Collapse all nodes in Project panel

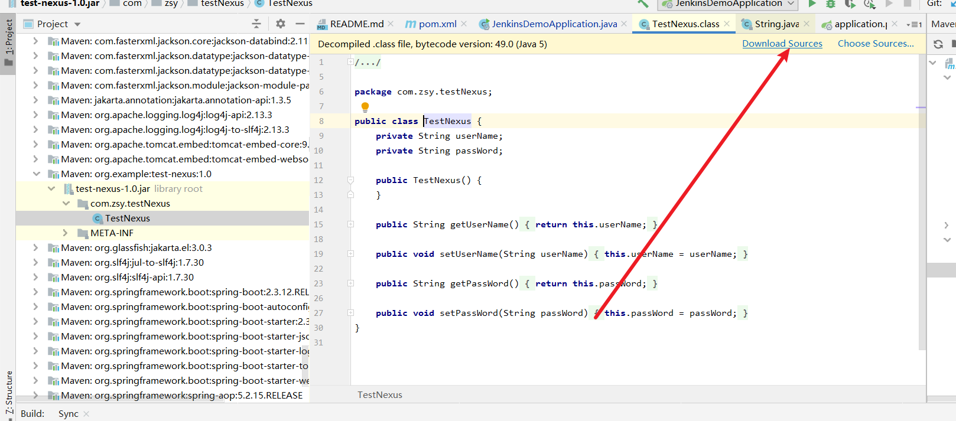click(x=256, y=24)
